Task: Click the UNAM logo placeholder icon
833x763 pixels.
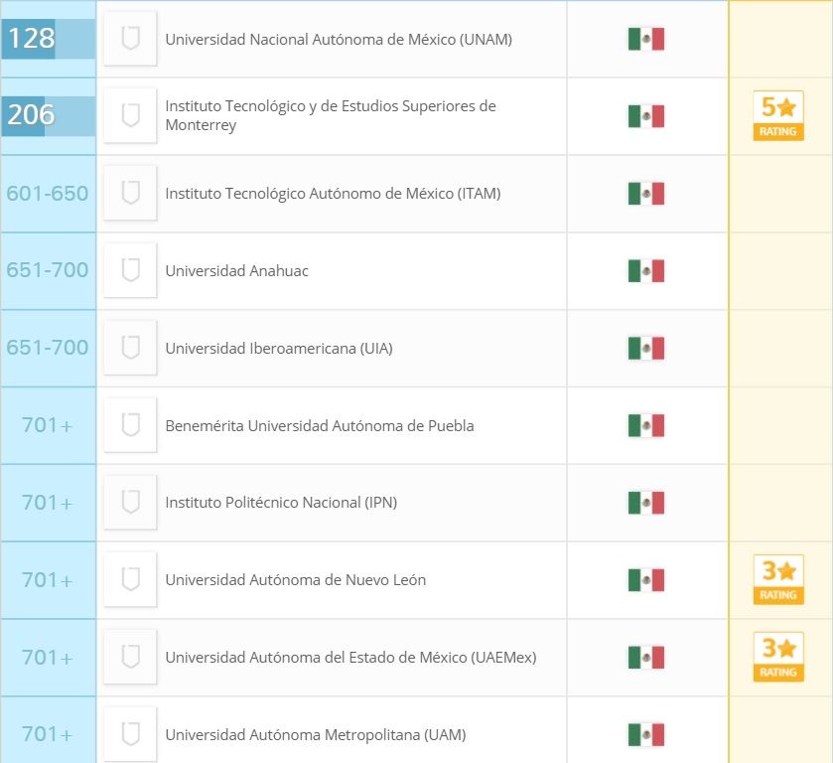Action: click(x=130, y=39)
